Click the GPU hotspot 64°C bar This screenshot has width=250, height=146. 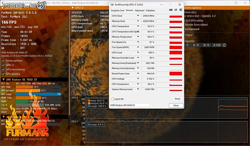point(38,90)
